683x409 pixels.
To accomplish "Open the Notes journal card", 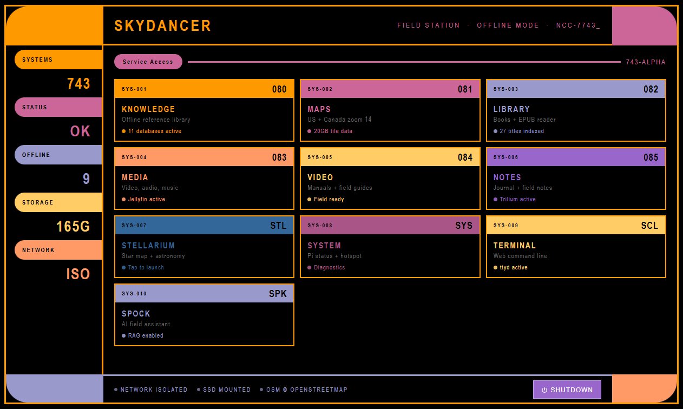I will tap(576, 179).
